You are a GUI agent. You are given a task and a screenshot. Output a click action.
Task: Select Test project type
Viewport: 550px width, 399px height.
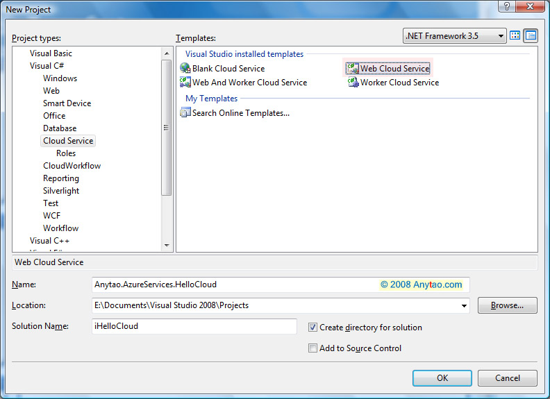click(51, 203)
